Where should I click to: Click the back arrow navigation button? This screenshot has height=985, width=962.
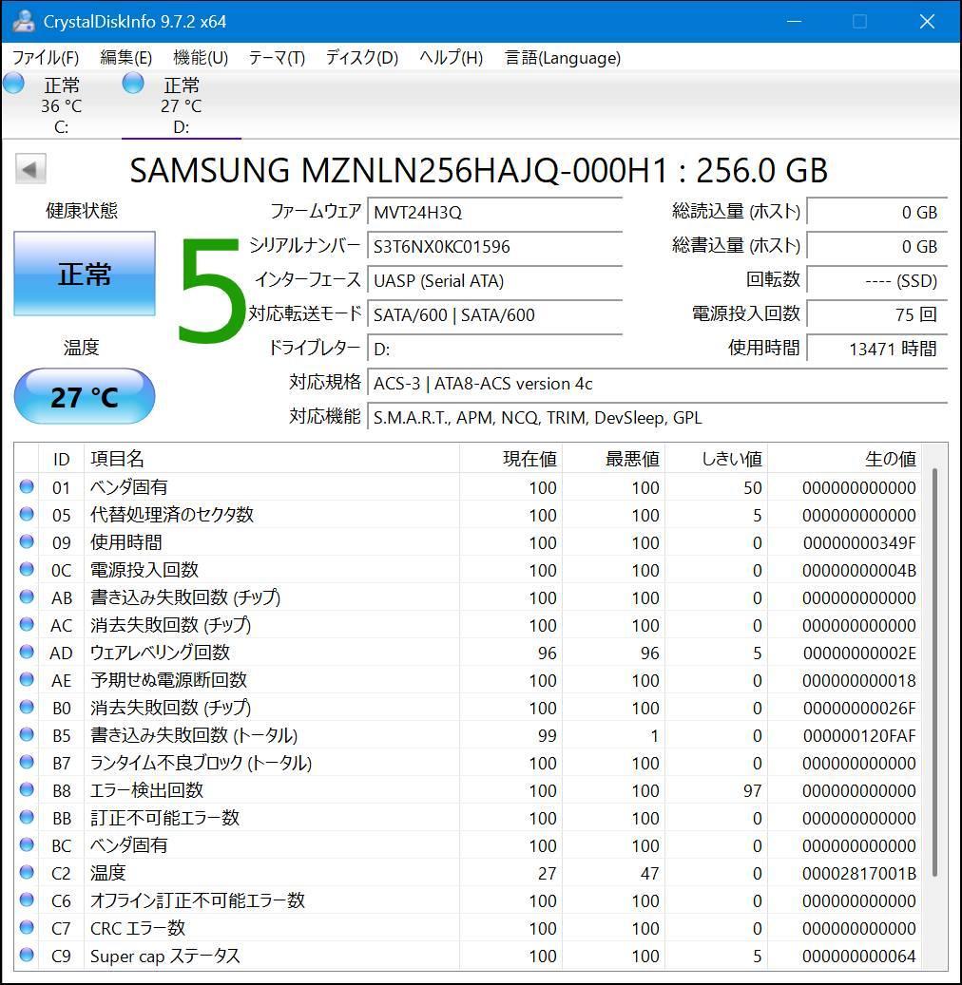29,168
